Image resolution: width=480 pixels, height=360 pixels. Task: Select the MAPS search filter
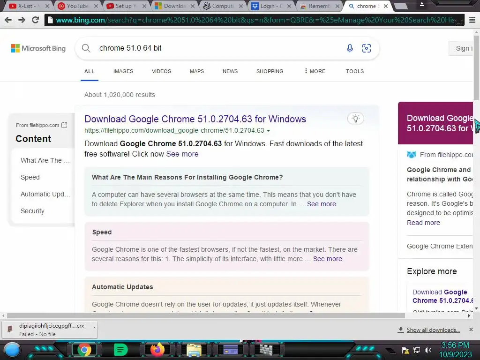point(196,71)
